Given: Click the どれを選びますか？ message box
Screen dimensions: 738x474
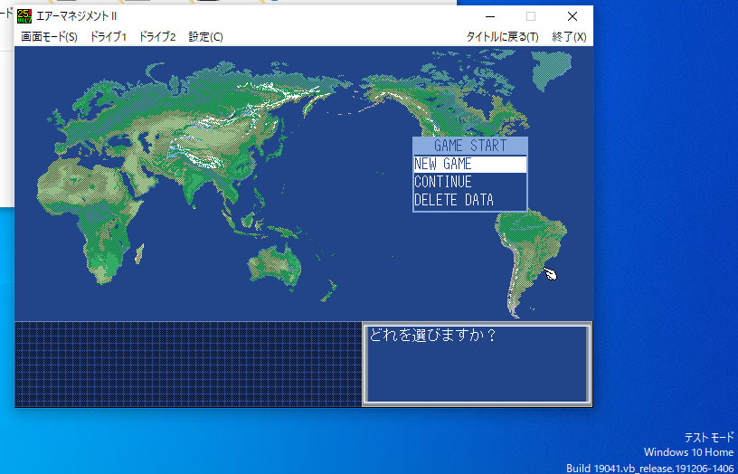Looking at the screenshot, I should [x=477, y=364].
